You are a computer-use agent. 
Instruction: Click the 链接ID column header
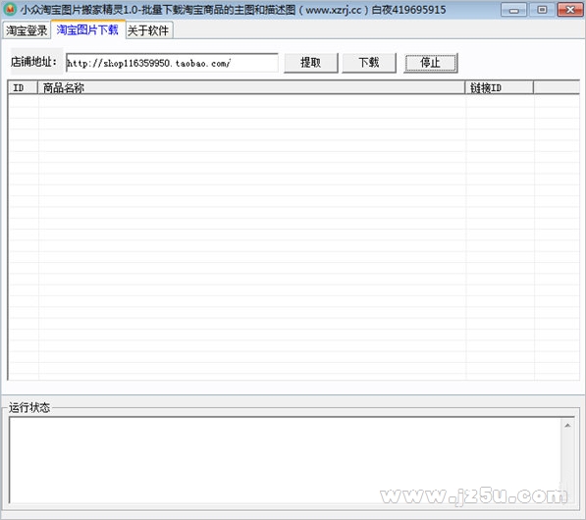(x=500, y=87)
